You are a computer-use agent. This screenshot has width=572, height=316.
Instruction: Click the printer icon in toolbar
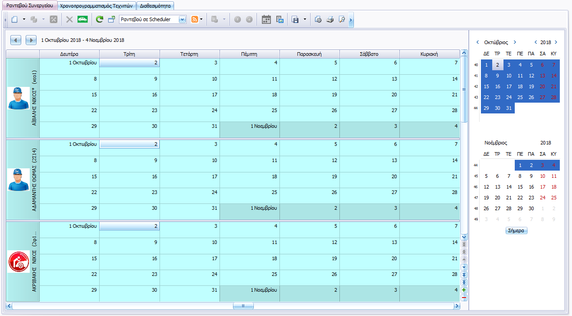pyautogui.click(x=330, y=19)
